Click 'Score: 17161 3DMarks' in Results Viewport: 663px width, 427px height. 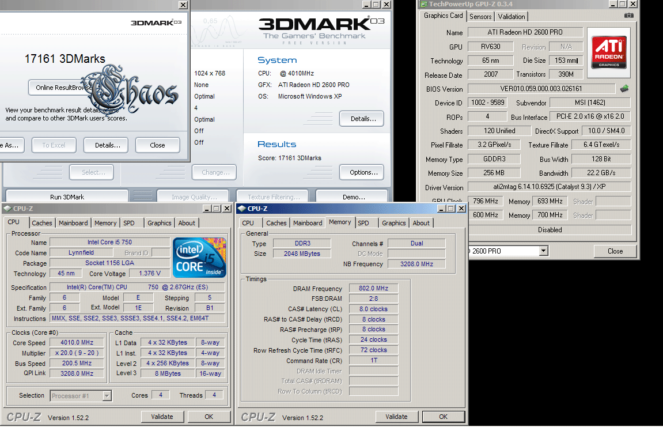pos(290,158)
